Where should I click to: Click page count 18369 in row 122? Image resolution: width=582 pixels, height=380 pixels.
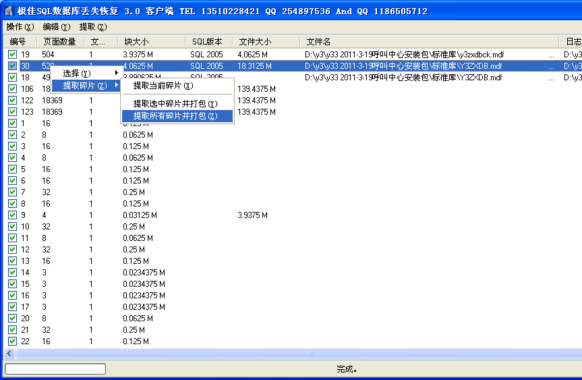pyautogui.click(x=52, y=101)
